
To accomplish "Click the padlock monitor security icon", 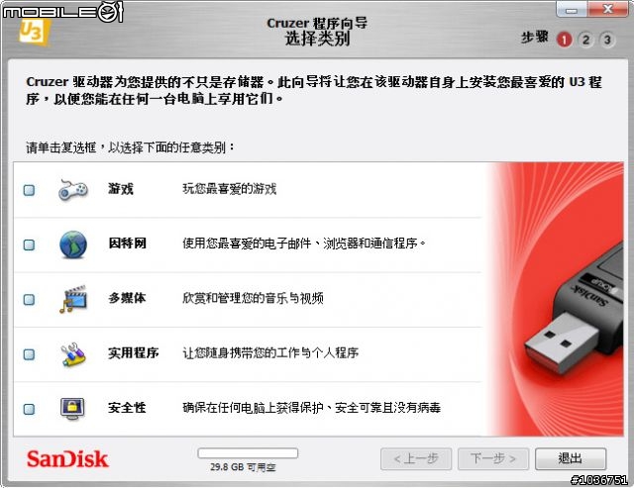I will point(72,409).
